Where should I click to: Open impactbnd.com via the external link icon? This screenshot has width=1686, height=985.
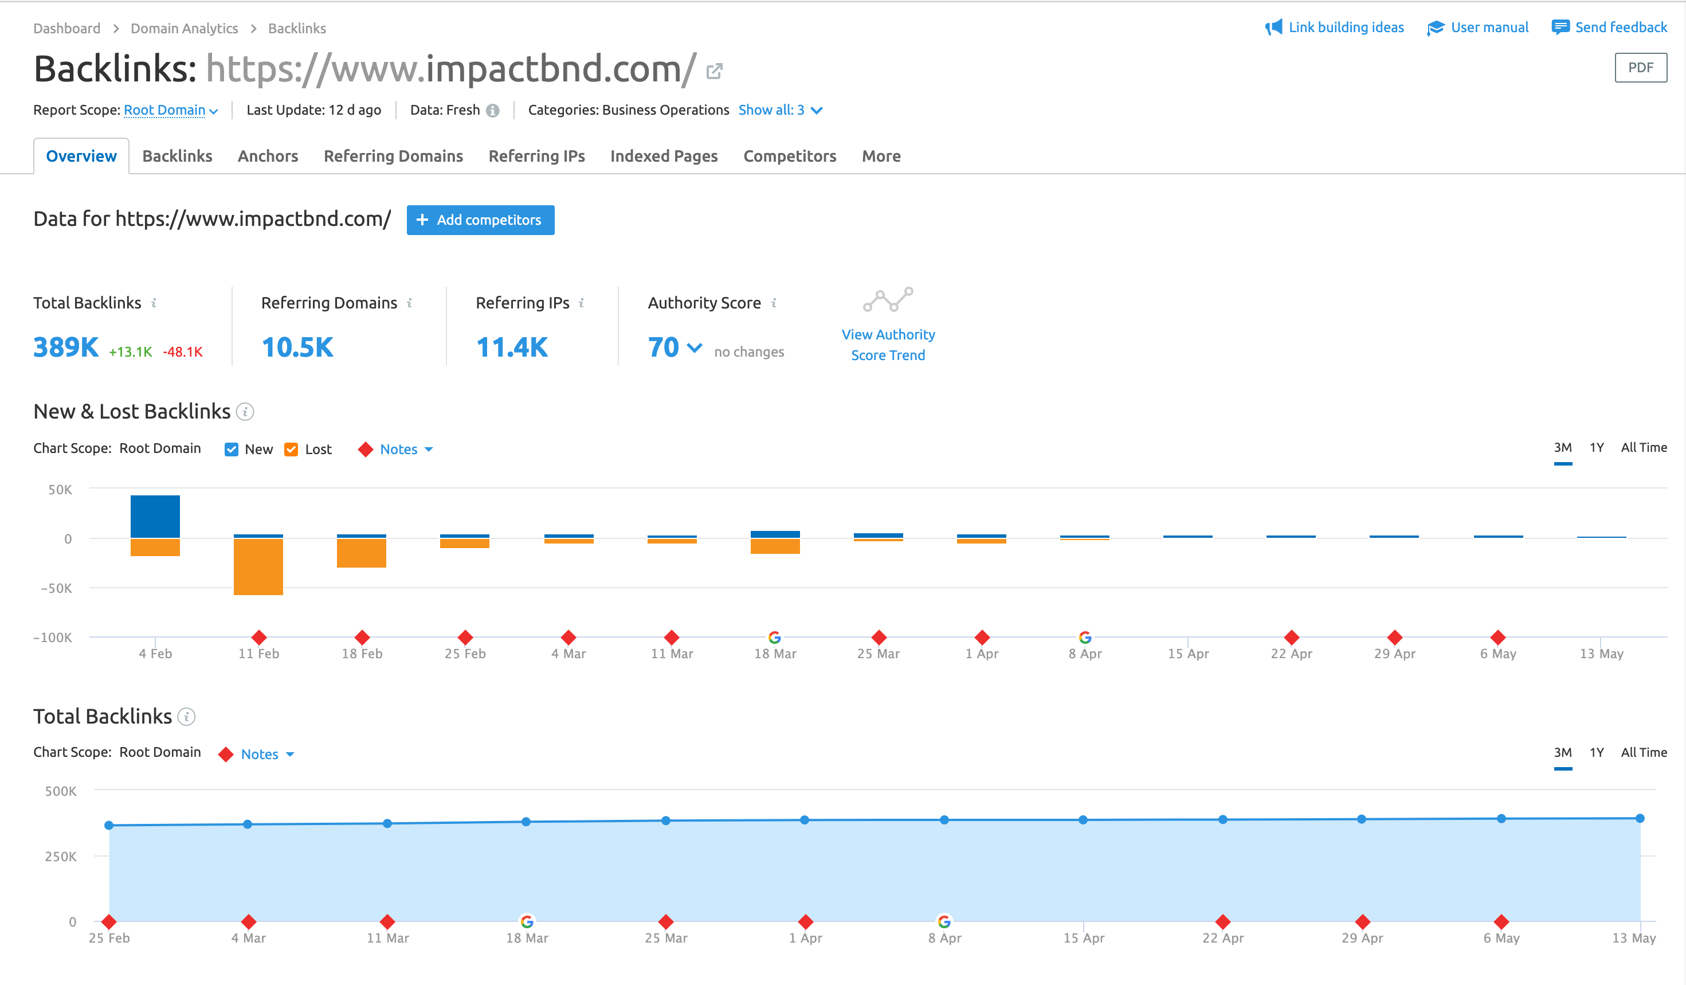714,71
